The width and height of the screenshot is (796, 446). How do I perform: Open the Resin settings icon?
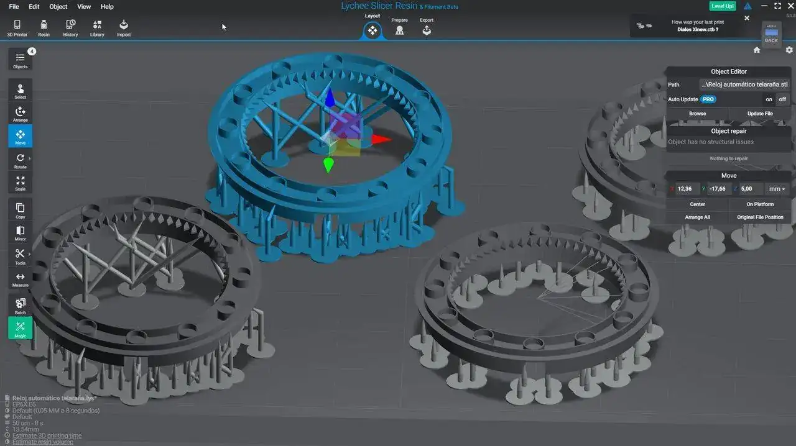[x=44, y=27]
